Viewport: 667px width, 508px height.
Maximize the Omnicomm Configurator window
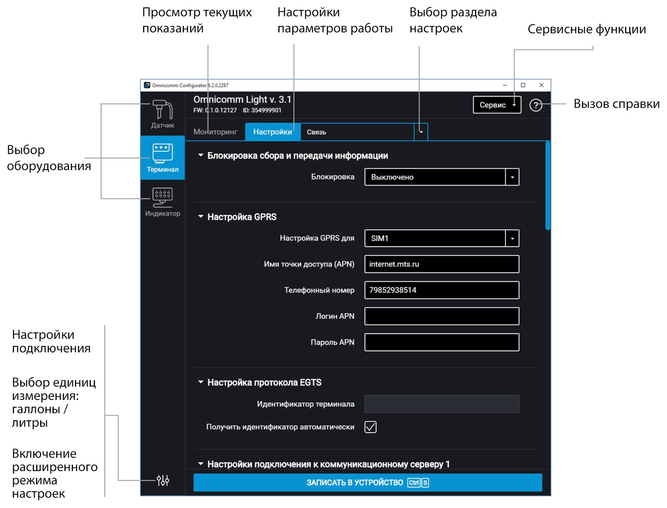click(523, 85)
